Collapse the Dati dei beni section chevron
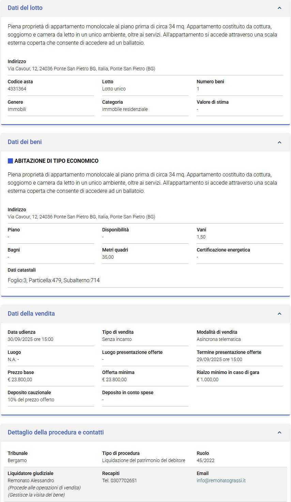Viewport: 291px width, 502px height. pyautogui.click(x=279, y=142)
